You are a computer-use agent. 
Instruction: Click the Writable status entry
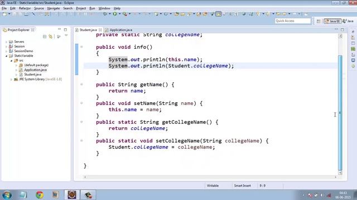coord(213,186)
